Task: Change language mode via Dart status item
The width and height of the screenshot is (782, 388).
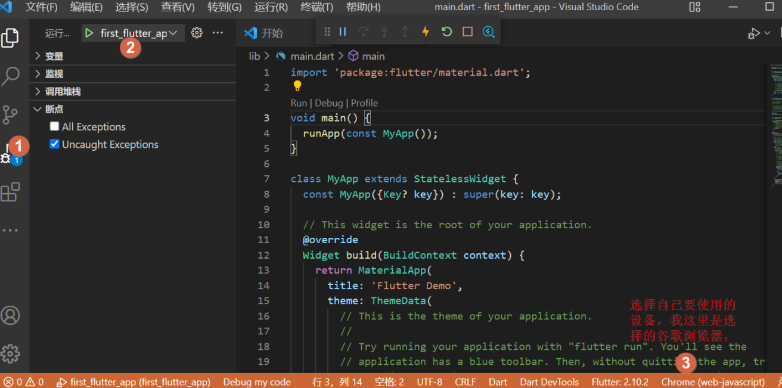Action: tap(498, 382)
